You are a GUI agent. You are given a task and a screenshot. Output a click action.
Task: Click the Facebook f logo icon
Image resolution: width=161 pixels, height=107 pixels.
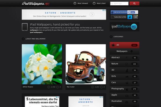112,13
